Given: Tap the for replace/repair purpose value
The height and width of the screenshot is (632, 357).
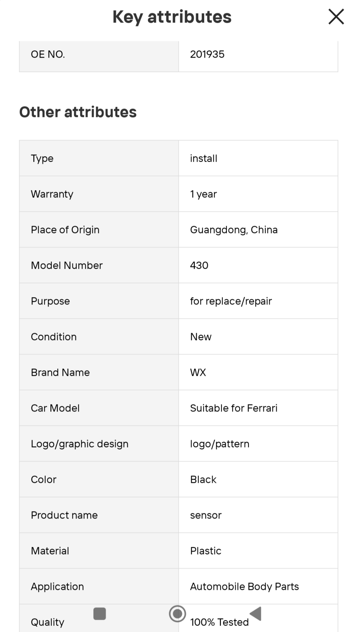Looking at the screenshot, I should pos(231,301).
